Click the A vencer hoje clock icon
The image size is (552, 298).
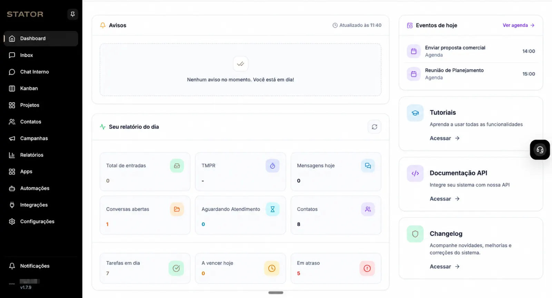point(272,268)
